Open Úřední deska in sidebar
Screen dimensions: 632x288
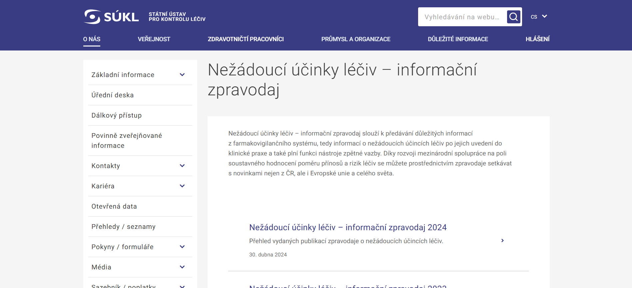[113, 95]
